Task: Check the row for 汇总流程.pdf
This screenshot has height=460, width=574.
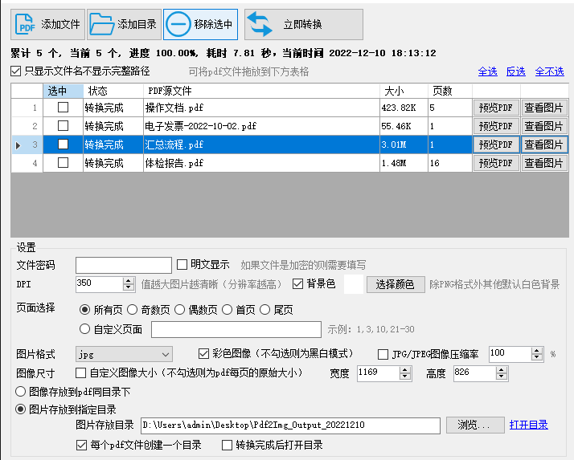Action: pos(63,145)
